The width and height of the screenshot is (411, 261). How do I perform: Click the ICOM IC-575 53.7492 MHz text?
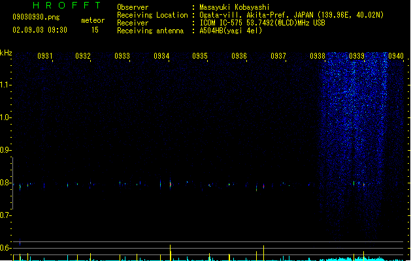[x=263, y=23]
